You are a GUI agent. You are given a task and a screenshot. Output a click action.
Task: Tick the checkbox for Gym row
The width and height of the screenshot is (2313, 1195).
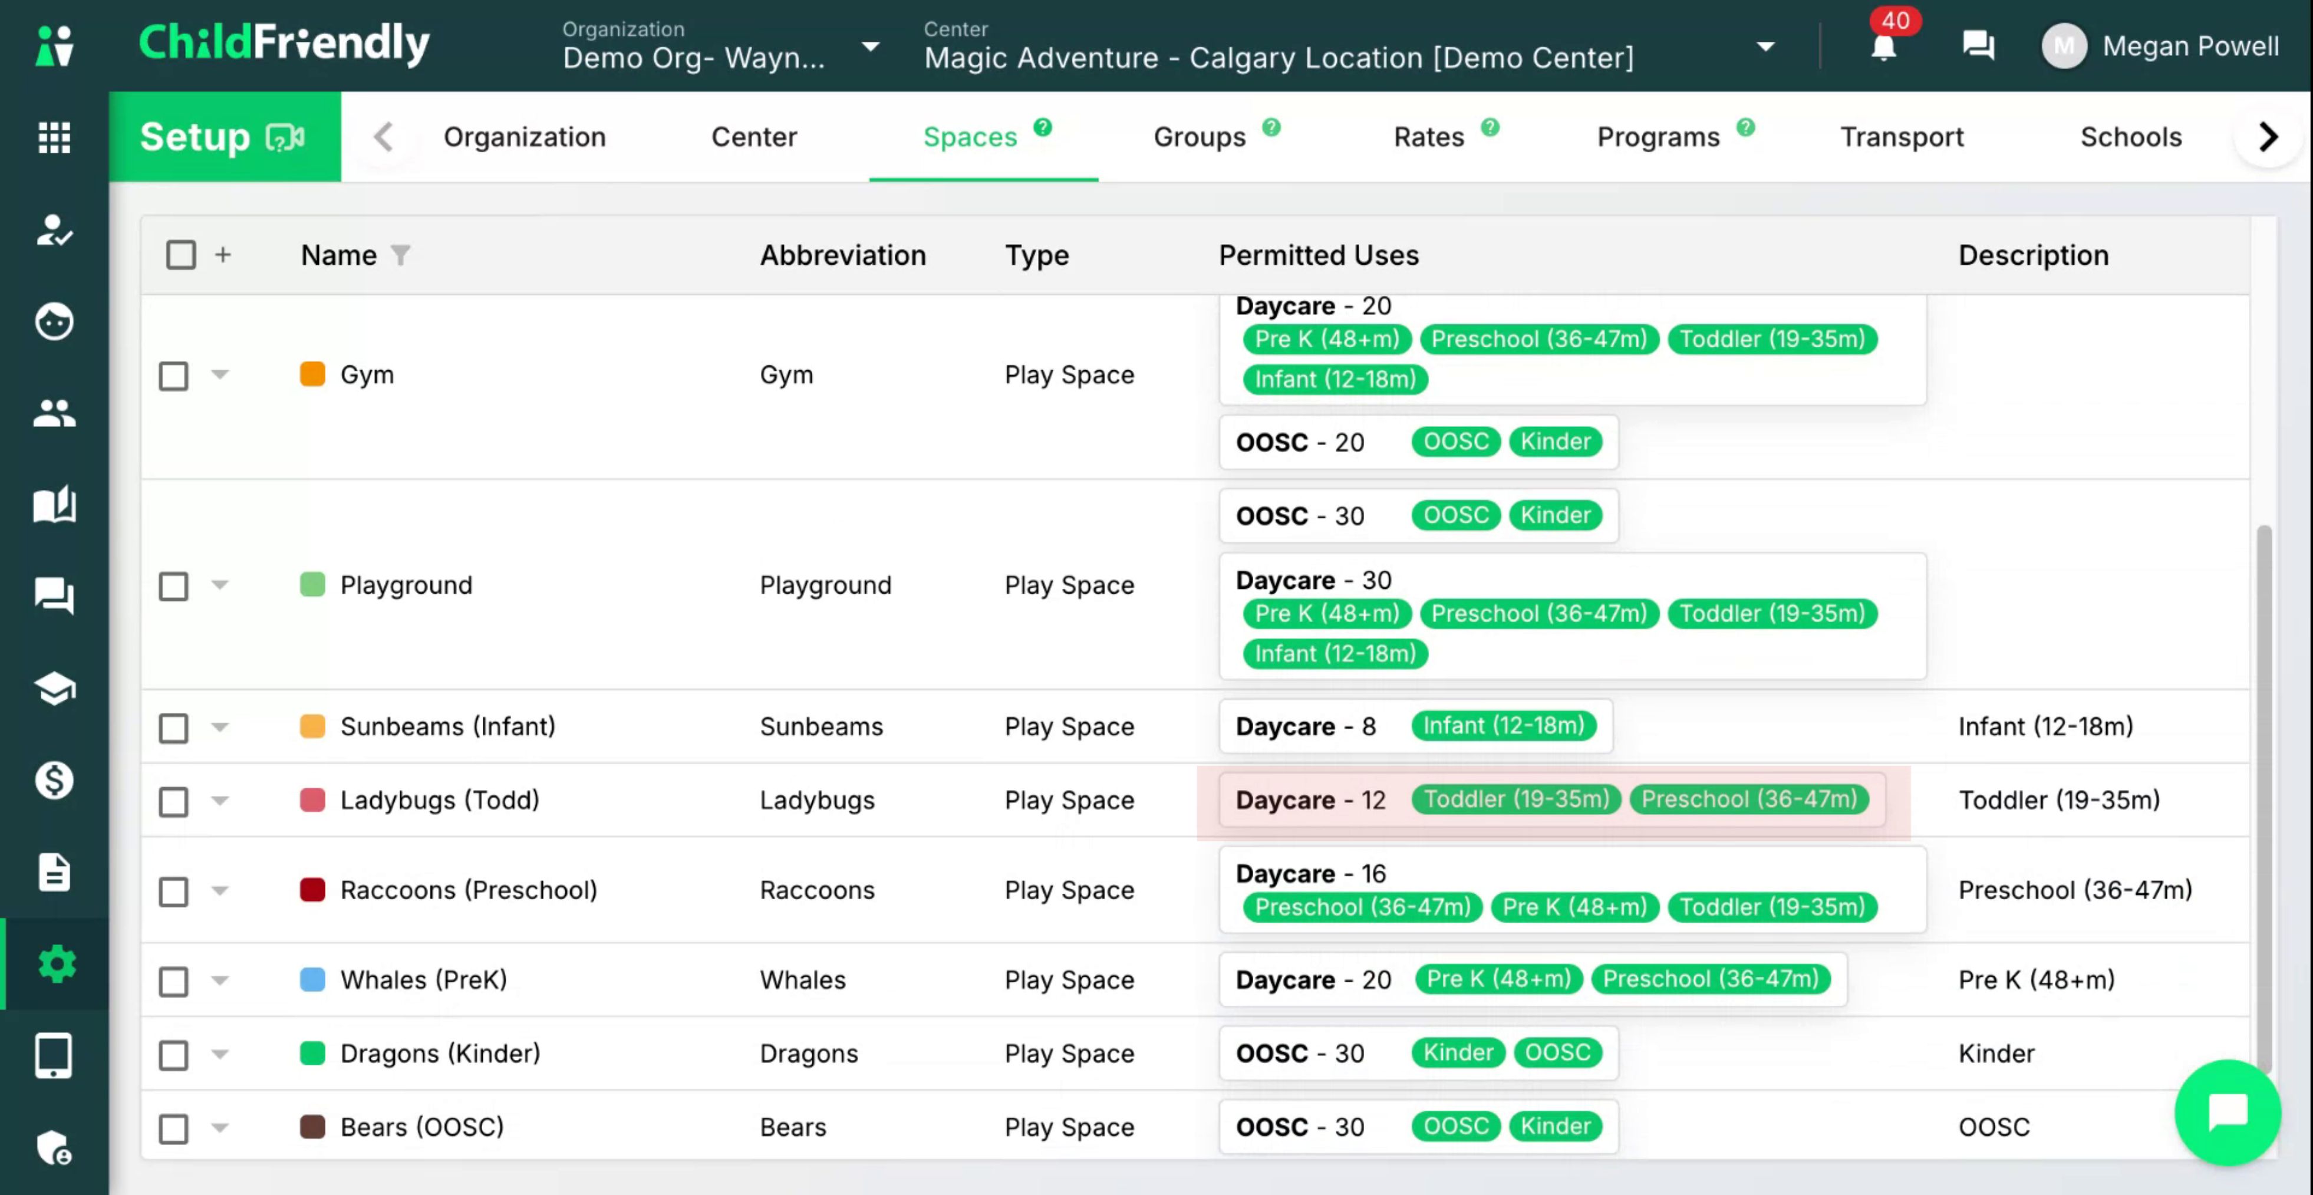173,376
